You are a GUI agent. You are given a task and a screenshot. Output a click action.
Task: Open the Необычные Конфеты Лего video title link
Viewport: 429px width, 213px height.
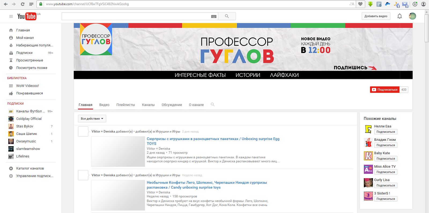(207, 185)
